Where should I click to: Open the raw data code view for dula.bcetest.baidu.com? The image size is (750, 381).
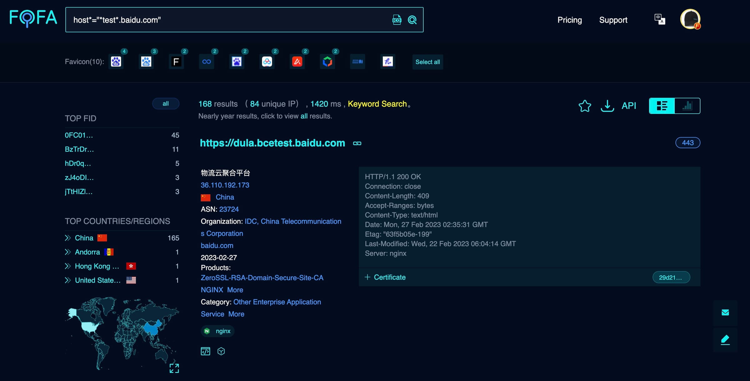coord(206,351)
